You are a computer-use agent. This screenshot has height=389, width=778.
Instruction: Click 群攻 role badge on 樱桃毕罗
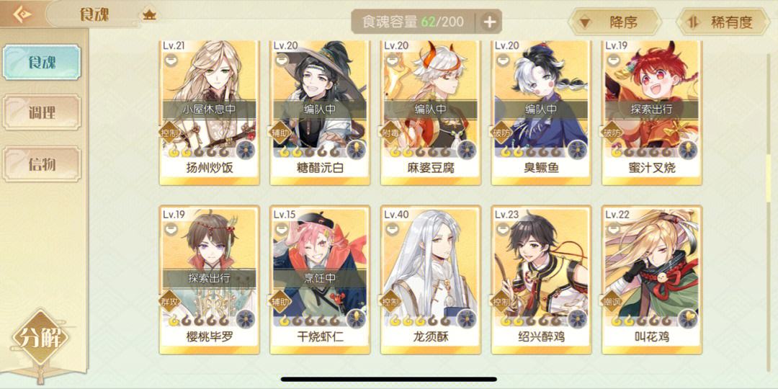[x=169, y=300]
